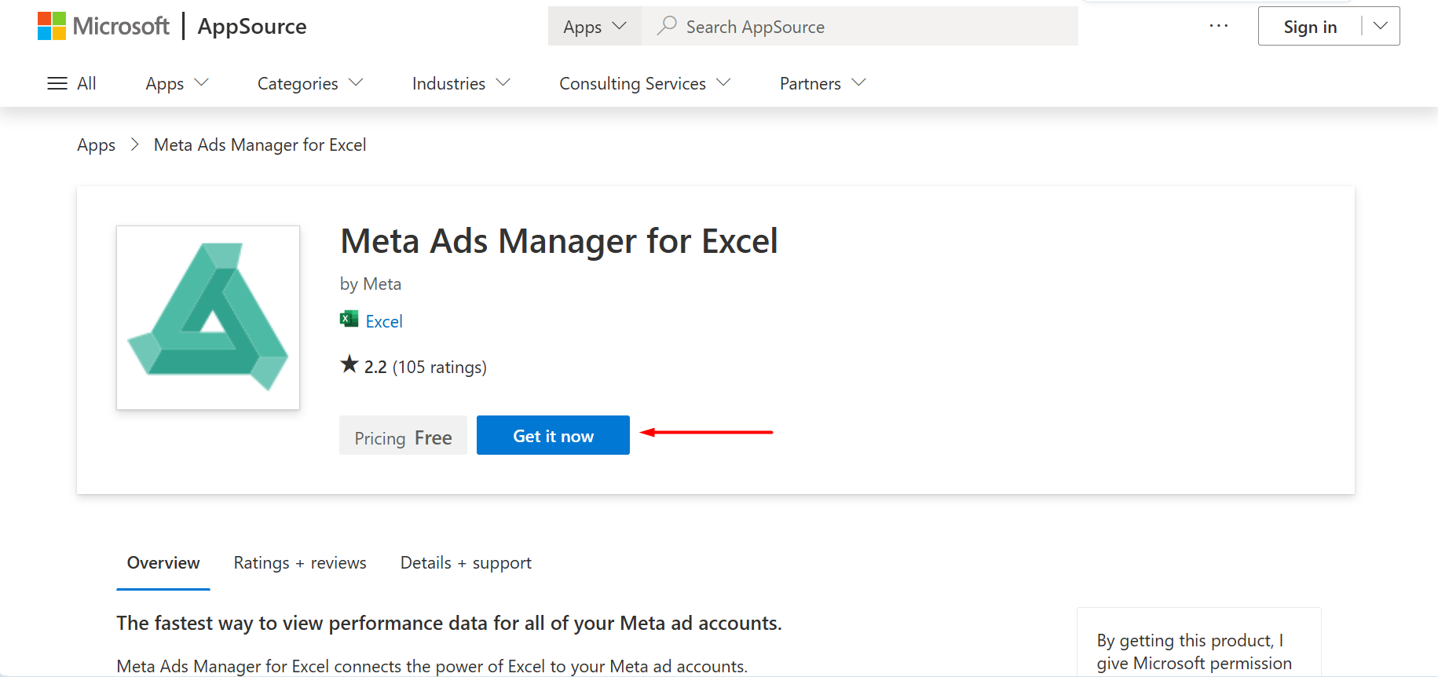Switch to the Ratings + reviews tab
The image size is (1438, 677).
click(300, 563)
